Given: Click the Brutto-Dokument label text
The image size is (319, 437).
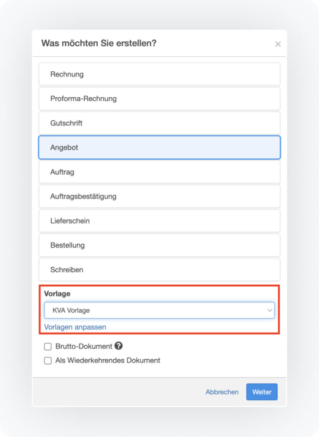Looking at the screenshot, I should coord(84,347).
